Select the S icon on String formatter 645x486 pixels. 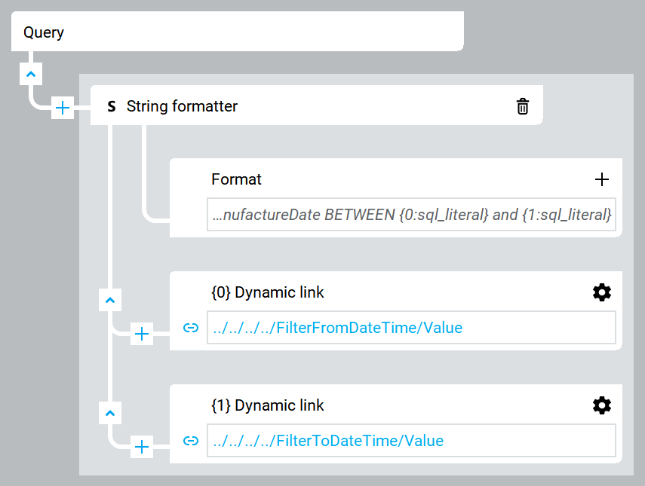coord(111,105)
